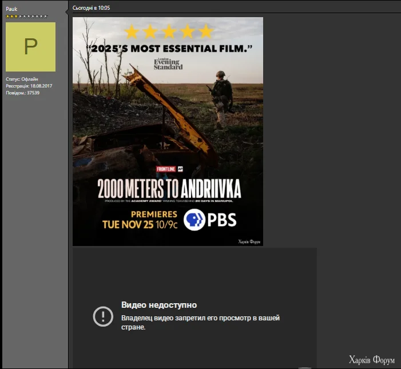Click the AP logo beside FRONTLINE
Image resolution: width=401 pixels, height=369 pixels.
point(180,169)
